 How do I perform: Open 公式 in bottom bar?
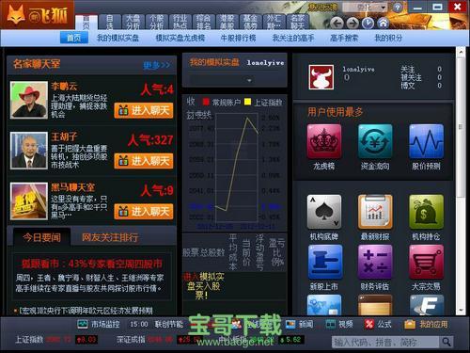(x=378, y=324)
